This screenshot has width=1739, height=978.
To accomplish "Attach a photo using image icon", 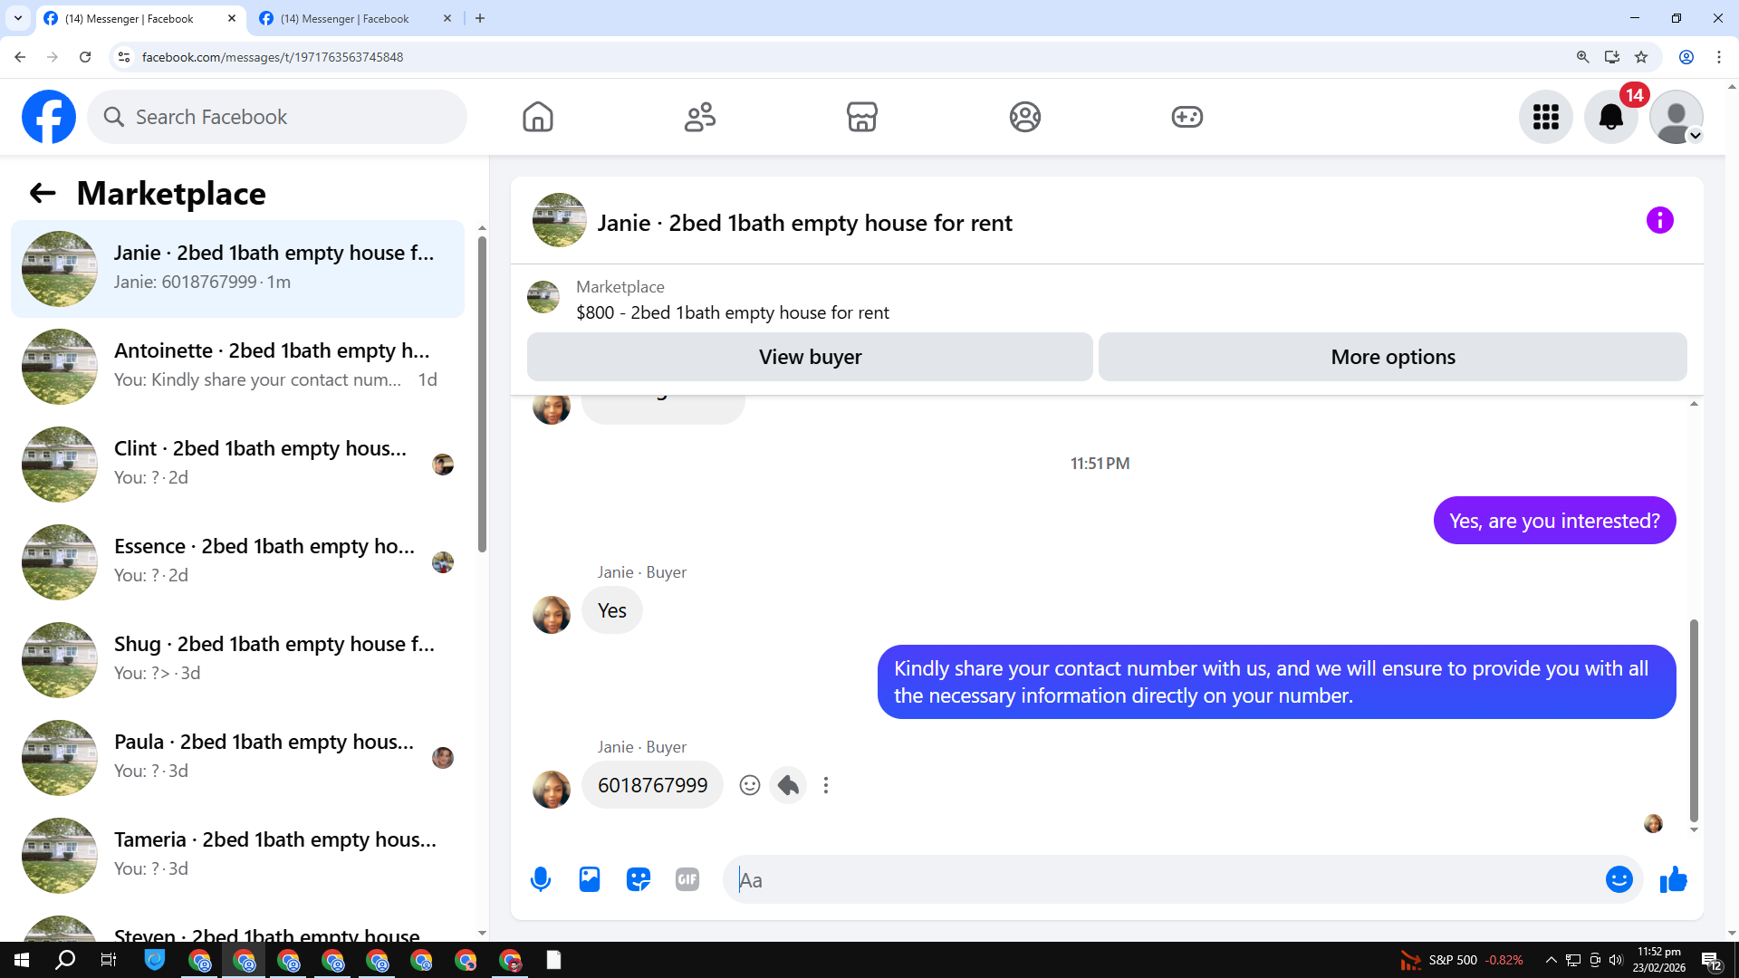I will [590, 879].
